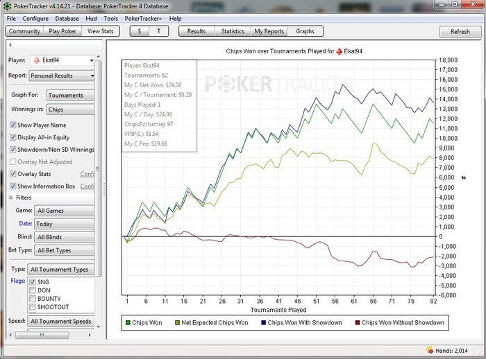Image resolution: width=486 pixels, height=359 pixels.
Task: Open the Results tab
Action: click(196, 31)
